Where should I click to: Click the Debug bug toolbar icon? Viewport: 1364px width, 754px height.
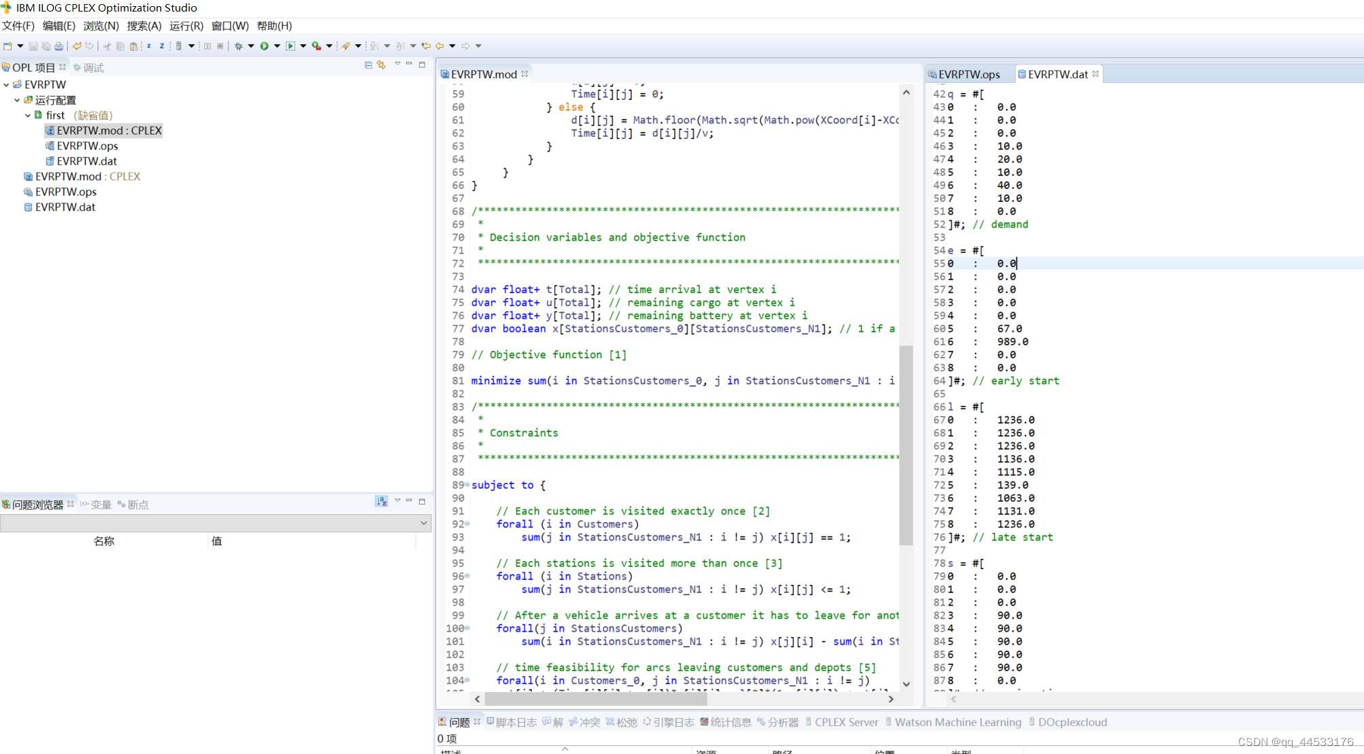[238, 46]
